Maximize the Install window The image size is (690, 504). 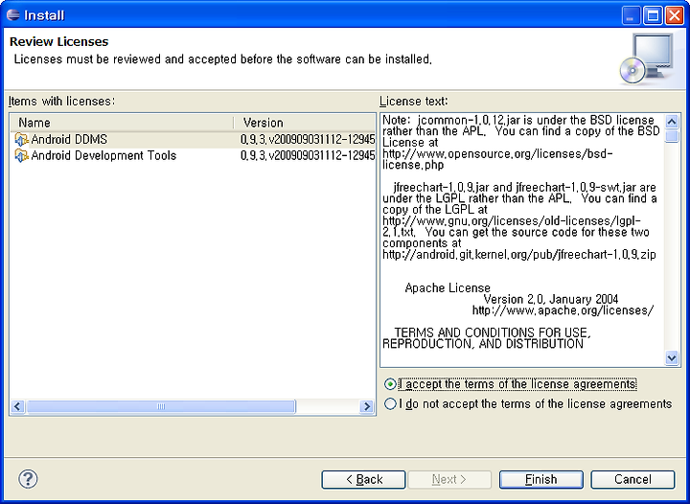[x=653, y=16]
